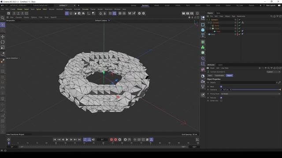282x158 pixels.
Task: Click the timeline playhead marker at frame 0
Action: point(9,143)
